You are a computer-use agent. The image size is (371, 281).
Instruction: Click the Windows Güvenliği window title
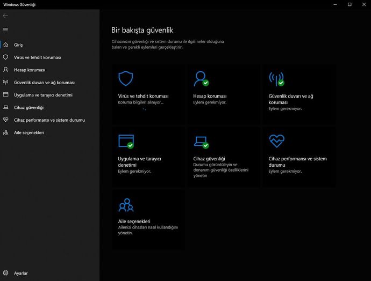(x=19, y=4)
